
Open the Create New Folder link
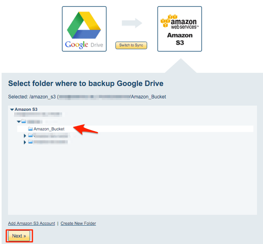coord(78,223)
